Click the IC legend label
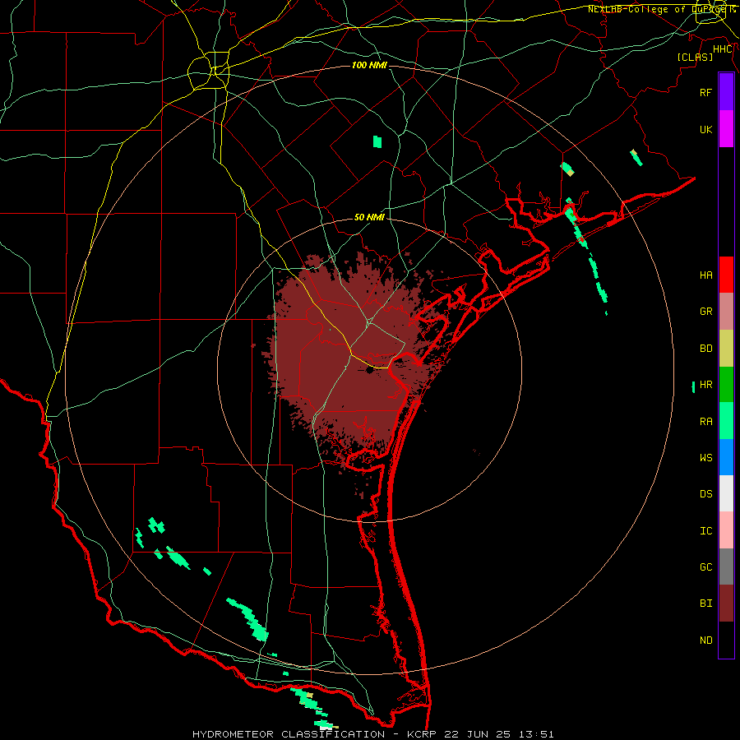 (x=706, y=531)
